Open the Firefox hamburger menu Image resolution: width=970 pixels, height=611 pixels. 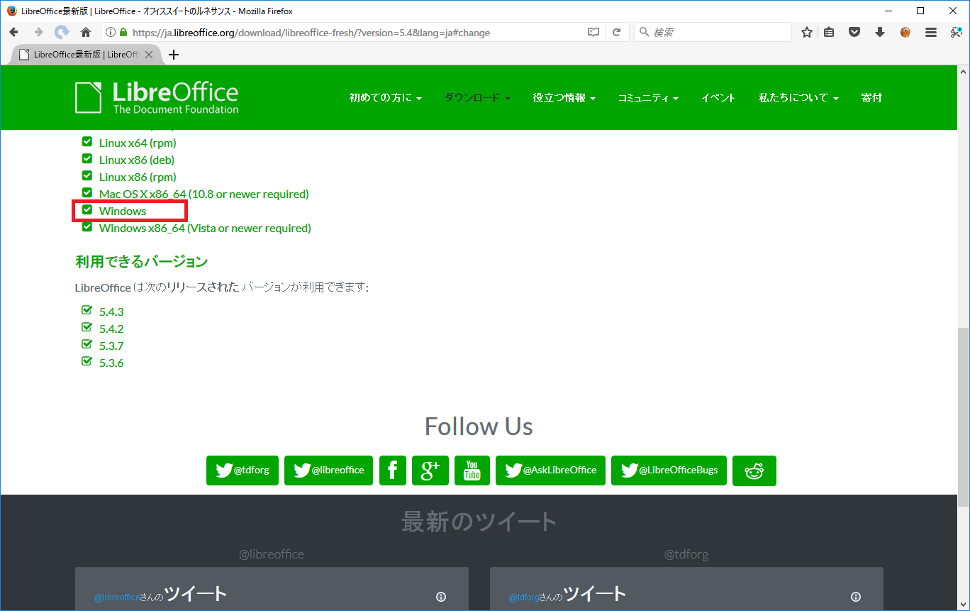pos(931,32)
